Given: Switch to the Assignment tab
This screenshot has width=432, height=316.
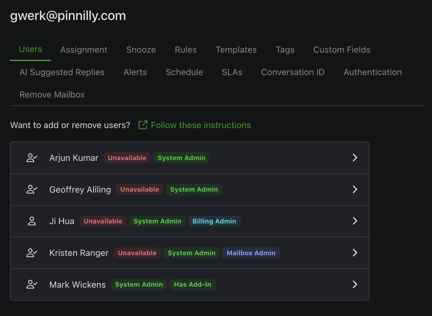Looking at the screenshot, I should (x=84, y=50).
